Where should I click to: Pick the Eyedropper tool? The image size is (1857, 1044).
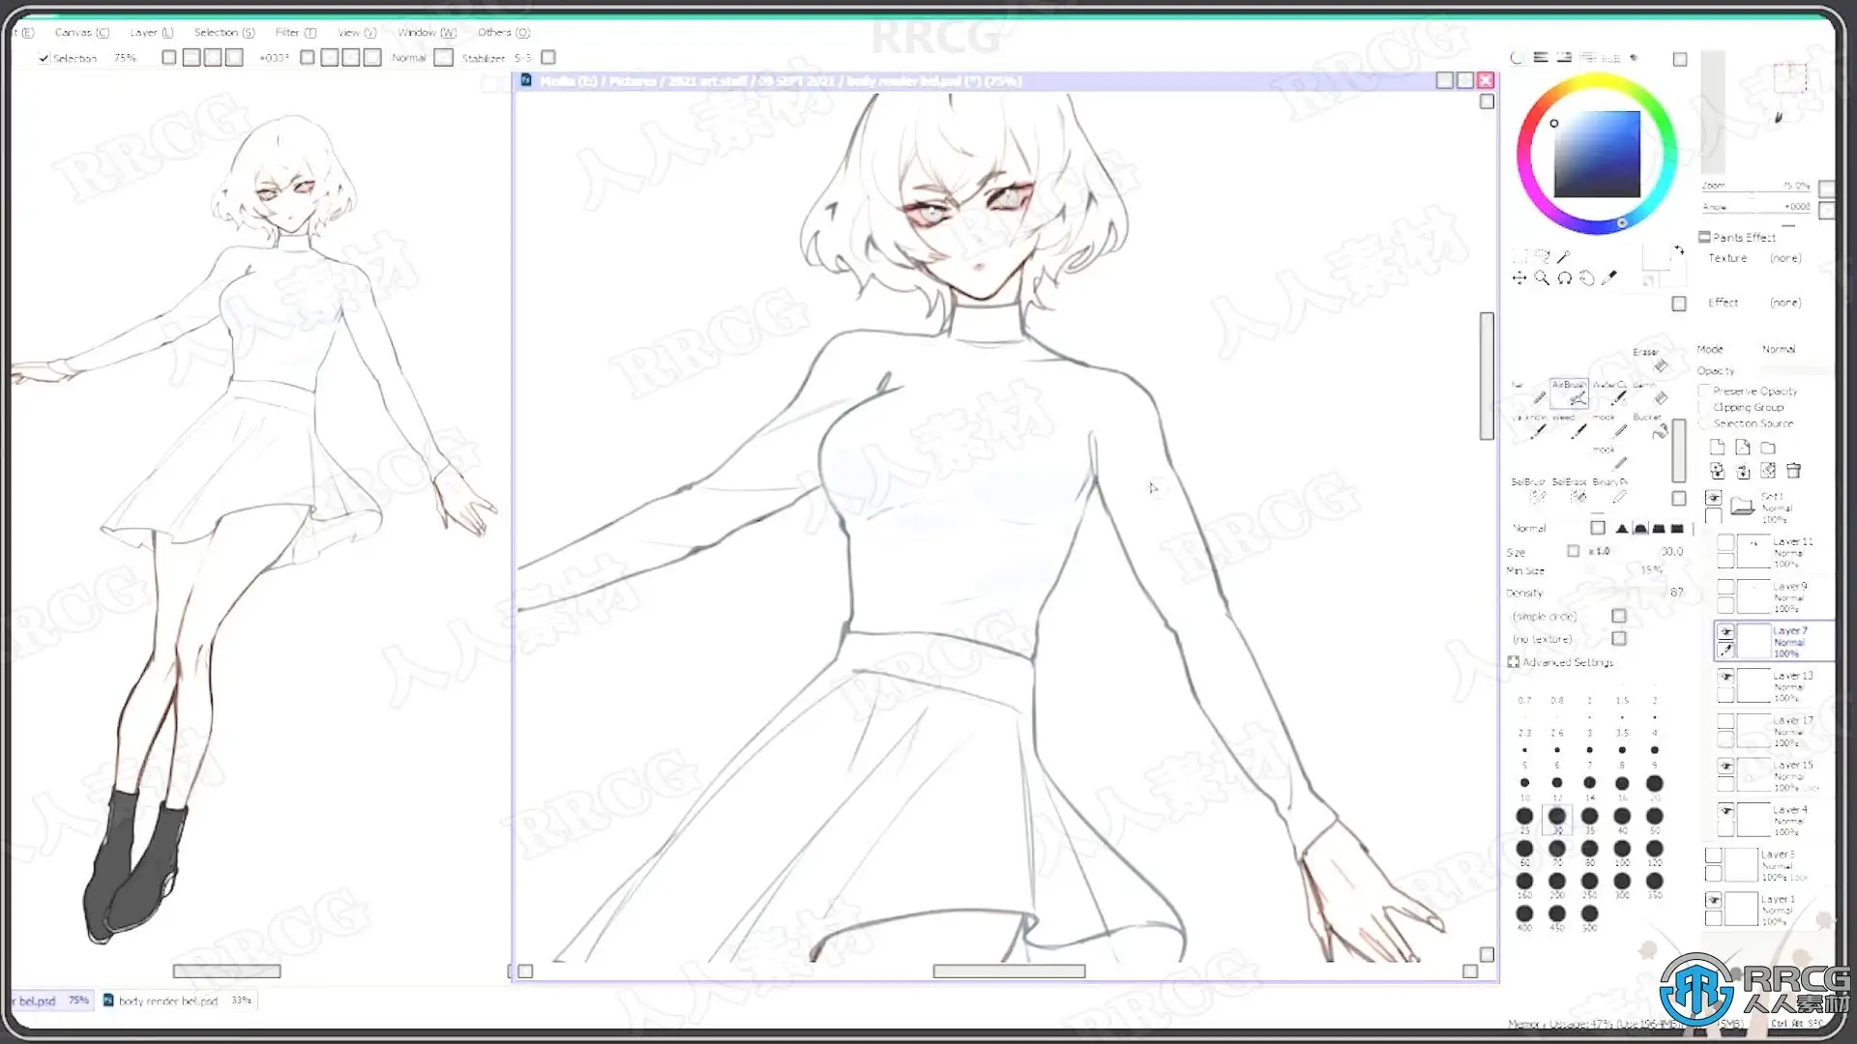point(1609,278)
